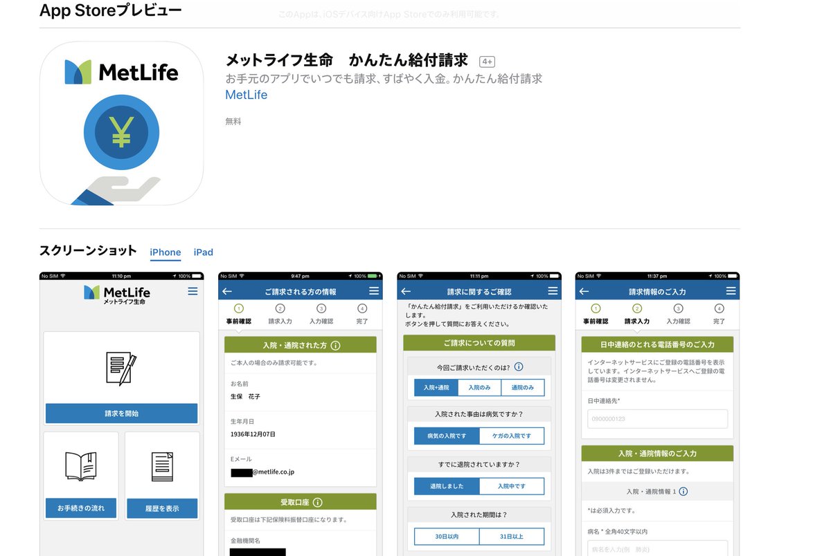Click back arrow in 請求に関するご確認 header
The image size is (831, 556).
coord(406,291)
